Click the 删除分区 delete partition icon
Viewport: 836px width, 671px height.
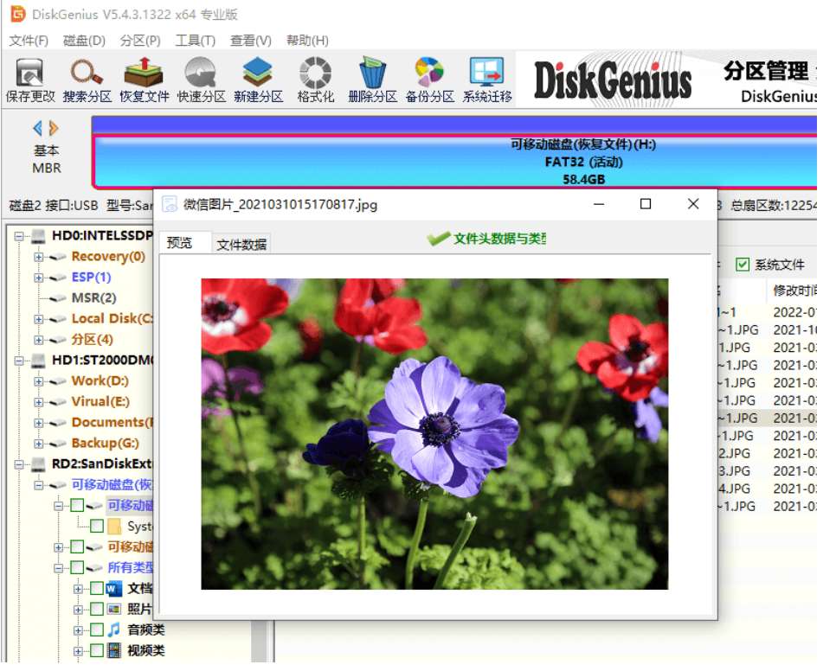pyautogui.click(x=372, y=80)
